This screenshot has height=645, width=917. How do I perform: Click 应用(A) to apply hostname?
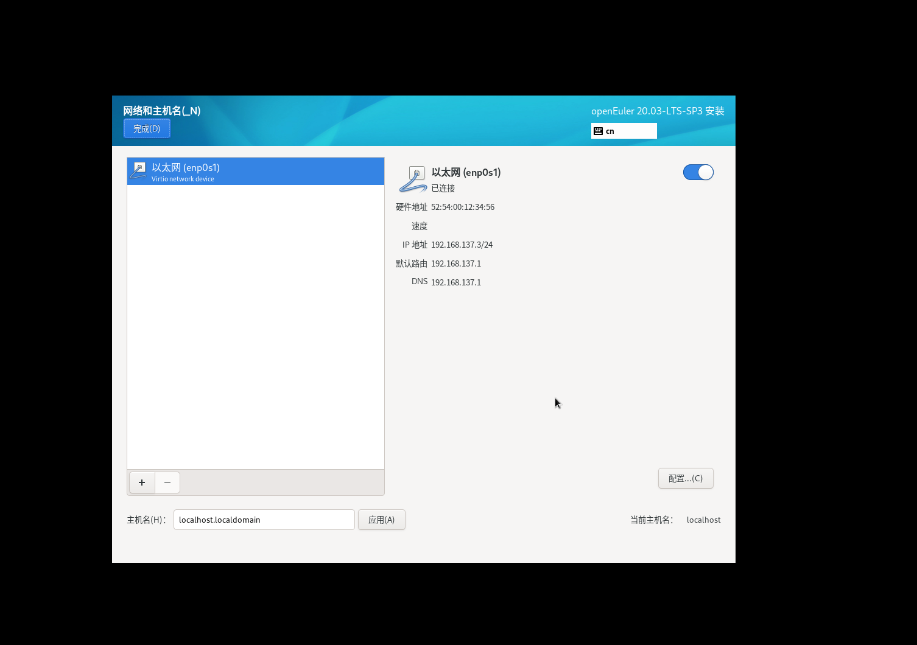click(x=382, y=519)
